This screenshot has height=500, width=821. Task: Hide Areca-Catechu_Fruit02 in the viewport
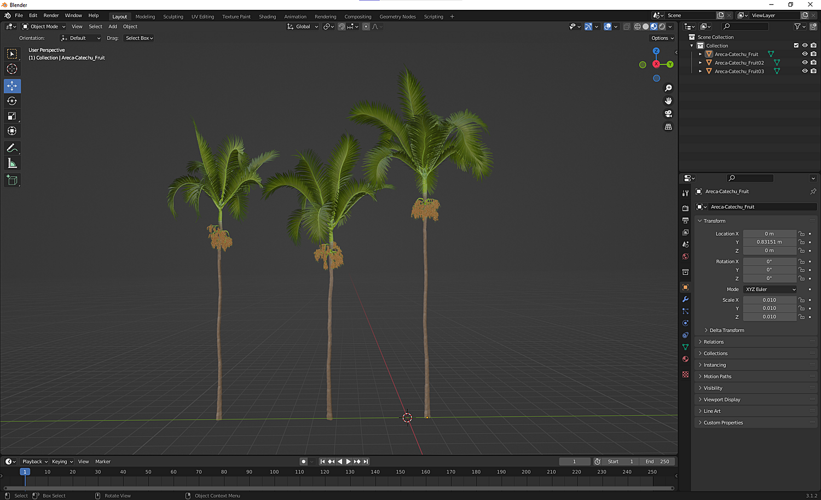tap(805, 63)
